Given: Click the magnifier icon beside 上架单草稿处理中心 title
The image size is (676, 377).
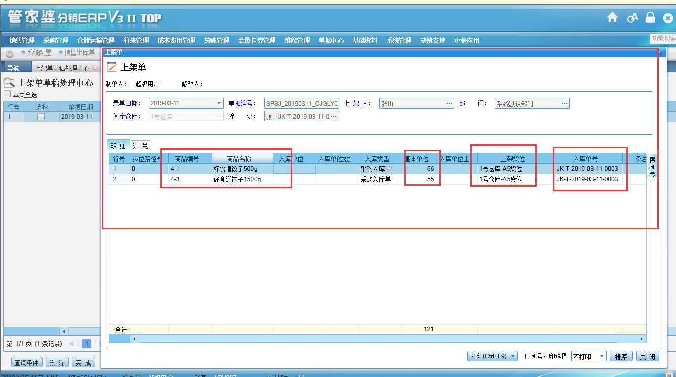Looking at the screenshot, I should click(9, 83).
